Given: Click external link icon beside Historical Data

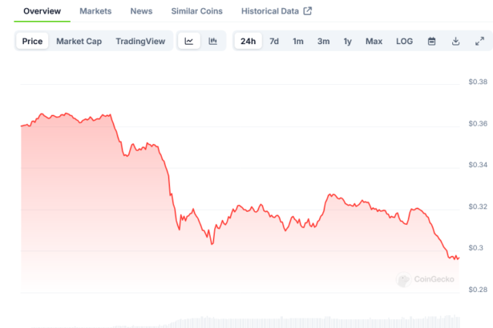Looking at the screenshot, I should click(x=307, y=11).
